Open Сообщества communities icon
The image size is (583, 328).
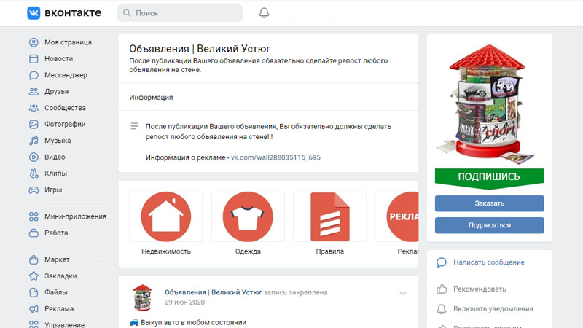coord(34,108)
